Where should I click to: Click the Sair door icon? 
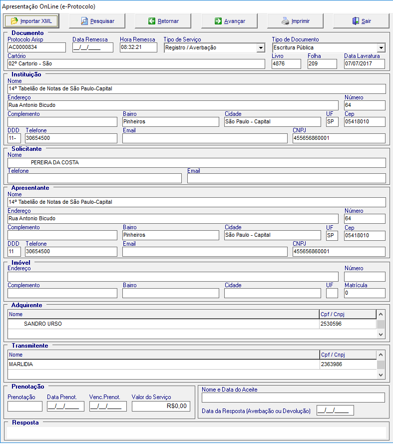356,21
